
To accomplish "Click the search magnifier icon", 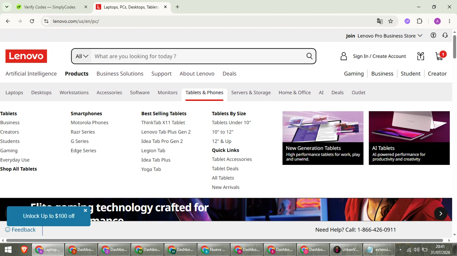I will (x=309, y=56).
